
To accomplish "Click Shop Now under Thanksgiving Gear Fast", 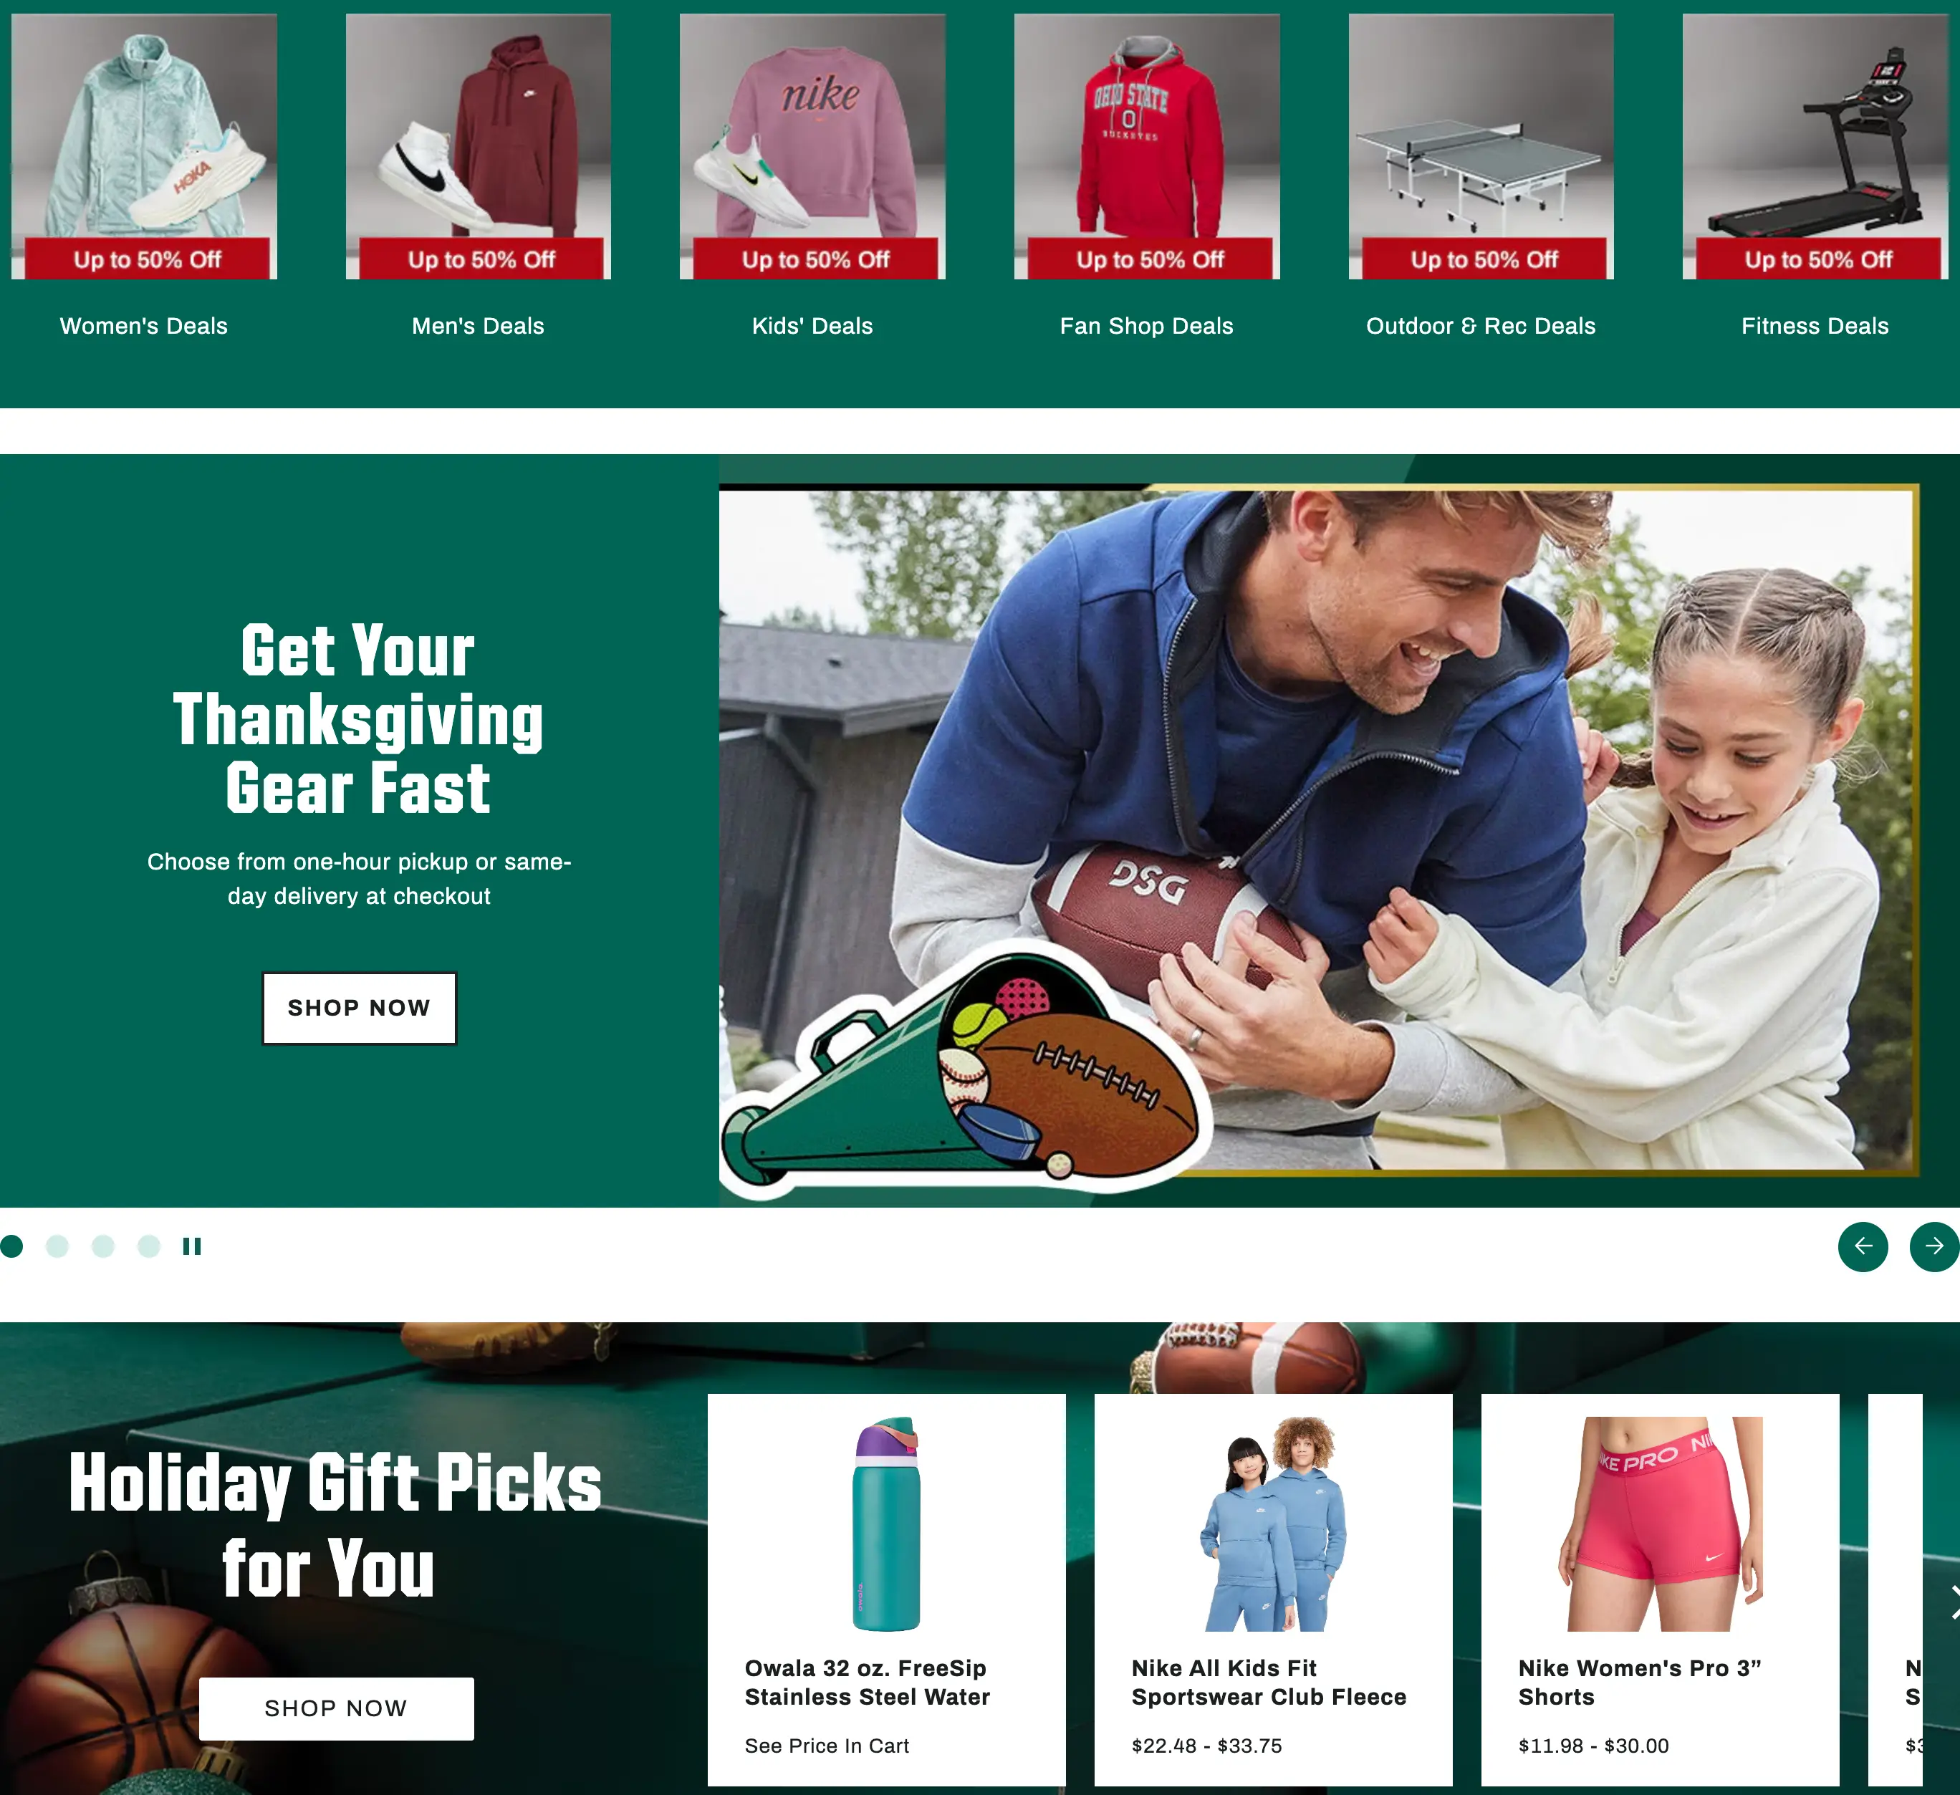I will click(360, 1008).
